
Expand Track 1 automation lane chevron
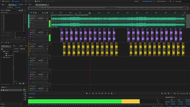click(x=30, y=26)
